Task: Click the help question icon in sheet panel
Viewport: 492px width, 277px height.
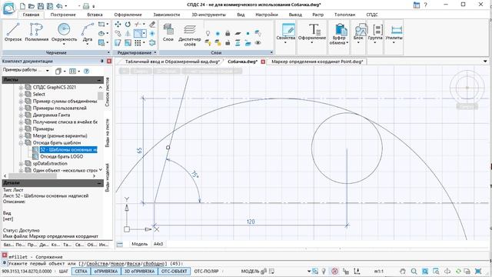Action: point(86,72)
